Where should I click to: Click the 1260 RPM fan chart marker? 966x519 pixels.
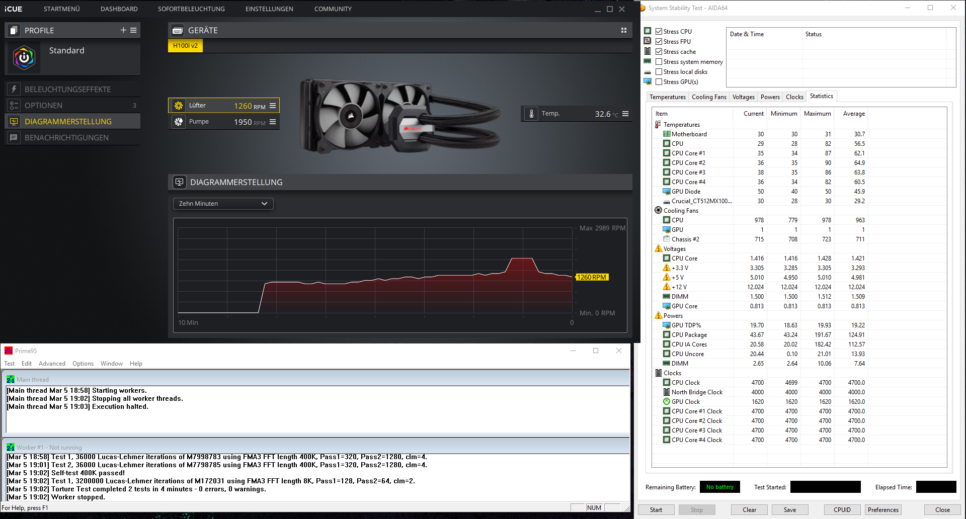(x=592, y=277)
